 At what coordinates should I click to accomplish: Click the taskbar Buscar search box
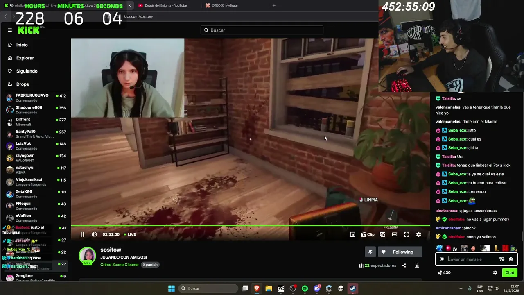(208, 288)
